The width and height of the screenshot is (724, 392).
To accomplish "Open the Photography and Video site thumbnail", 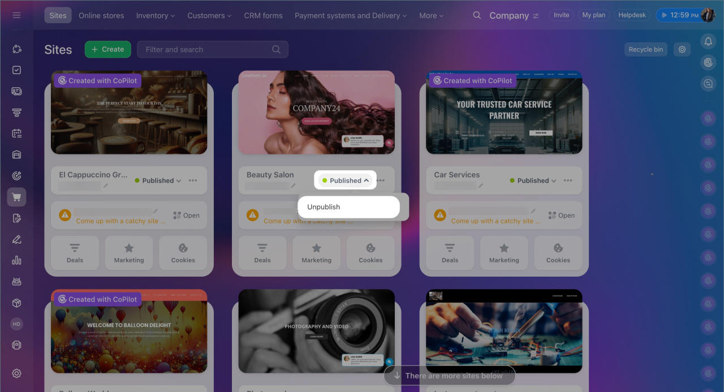I will click(x=316, y=331).
